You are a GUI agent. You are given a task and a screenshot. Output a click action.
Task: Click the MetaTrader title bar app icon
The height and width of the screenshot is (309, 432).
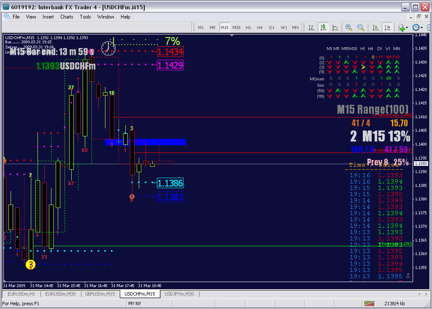coord(6,7)
